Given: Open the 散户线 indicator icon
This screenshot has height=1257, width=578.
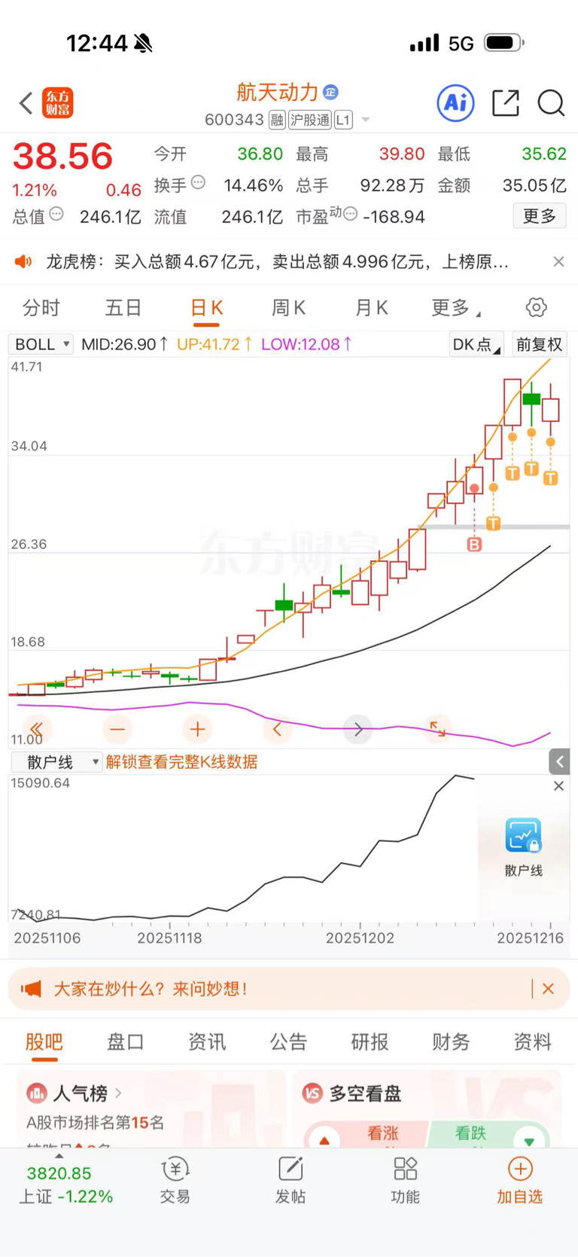Looking at the screenshot, I should pos(523,836).
